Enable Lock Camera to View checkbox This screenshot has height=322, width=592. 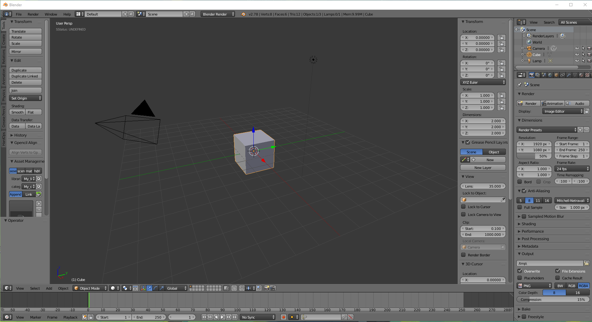463,214
